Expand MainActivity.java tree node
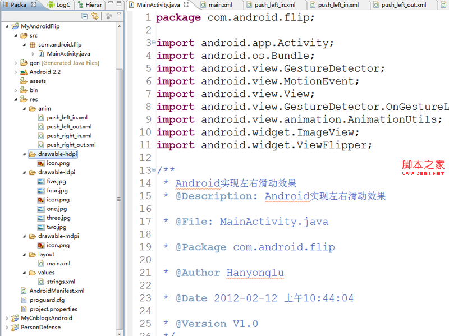 pos(33,54)
